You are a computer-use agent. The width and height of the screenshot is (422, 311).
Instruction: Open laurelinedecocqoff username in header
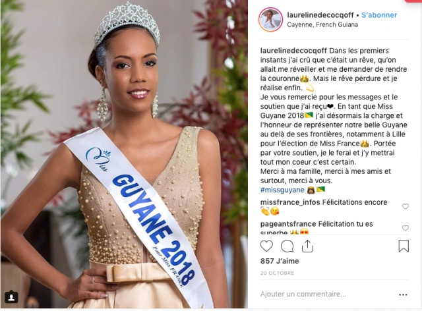pos(320,15)
